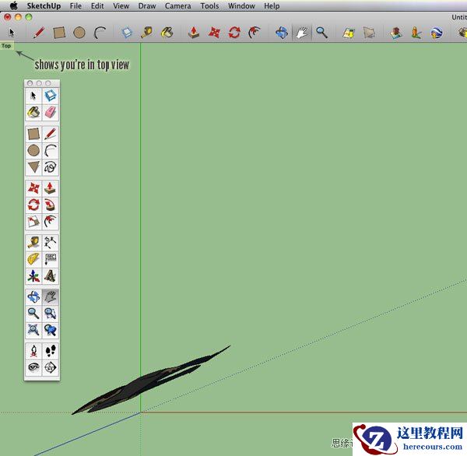
Task: Select the Orbit tool in the top toolbar
Action: pyautogui.click(x=282, y=33)
